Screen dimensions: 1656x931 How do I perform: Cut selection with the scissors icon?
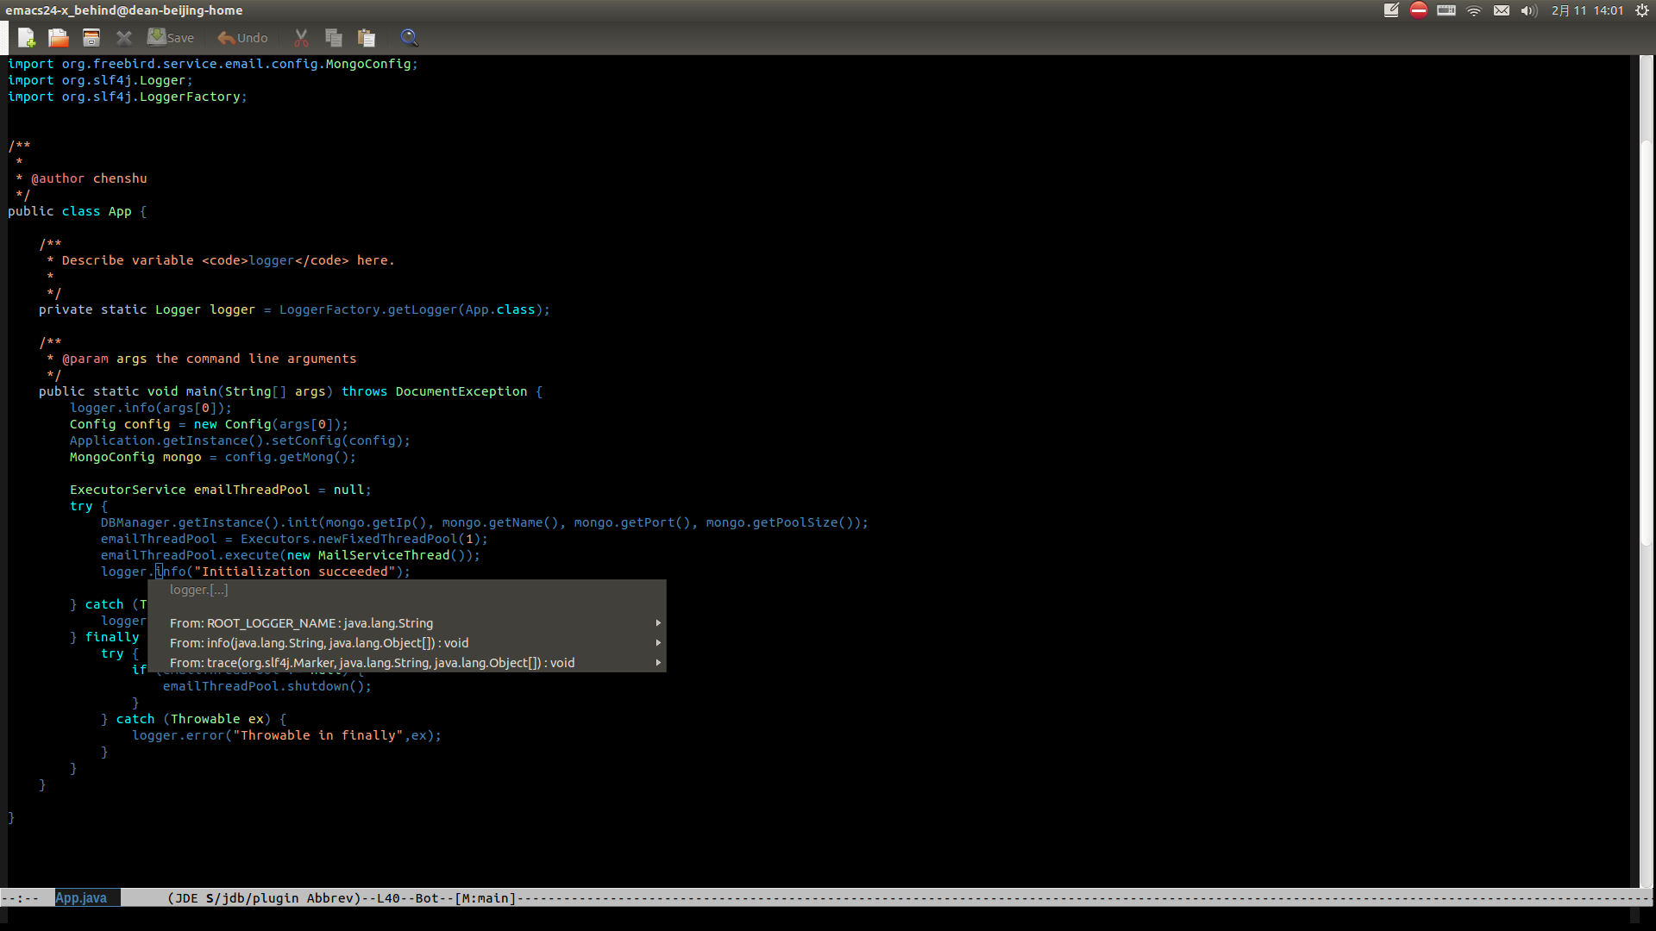(301, 38)
